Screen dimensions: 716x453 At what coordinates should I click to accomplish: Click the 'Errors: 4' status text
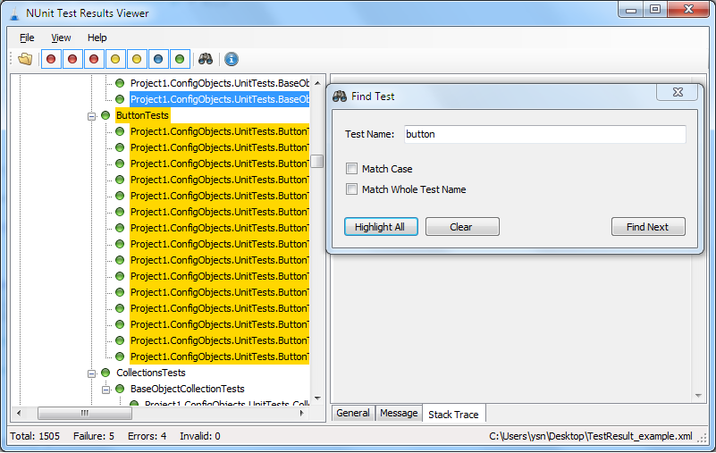tap(147, 436)
